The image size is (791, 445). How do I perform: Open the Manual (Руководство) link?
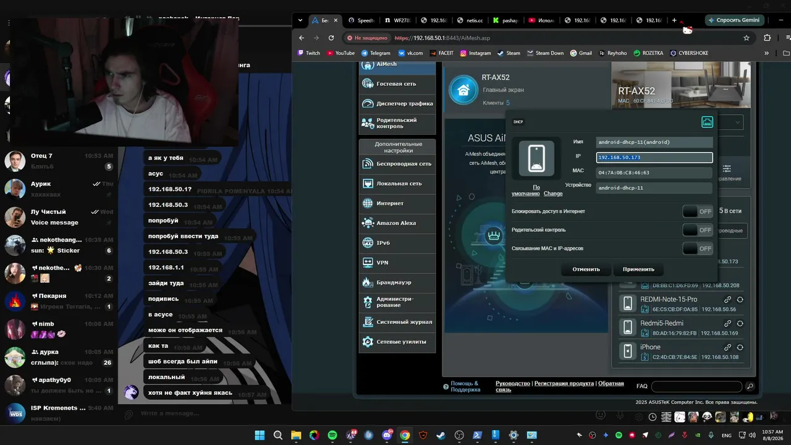pyautogui.click(x=513, y=383)
